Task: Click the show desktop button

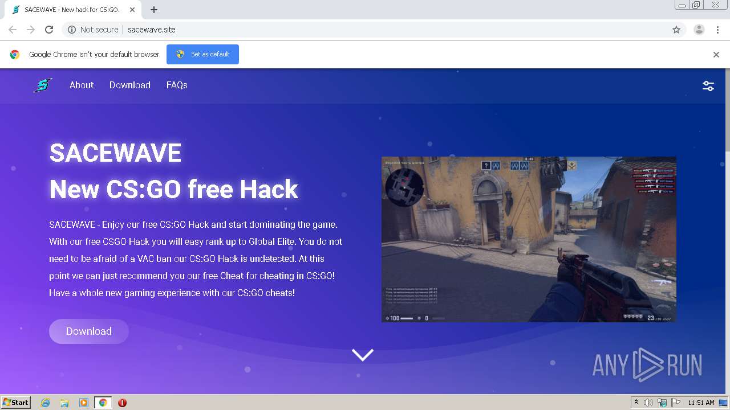Action: tap(724, 403)
